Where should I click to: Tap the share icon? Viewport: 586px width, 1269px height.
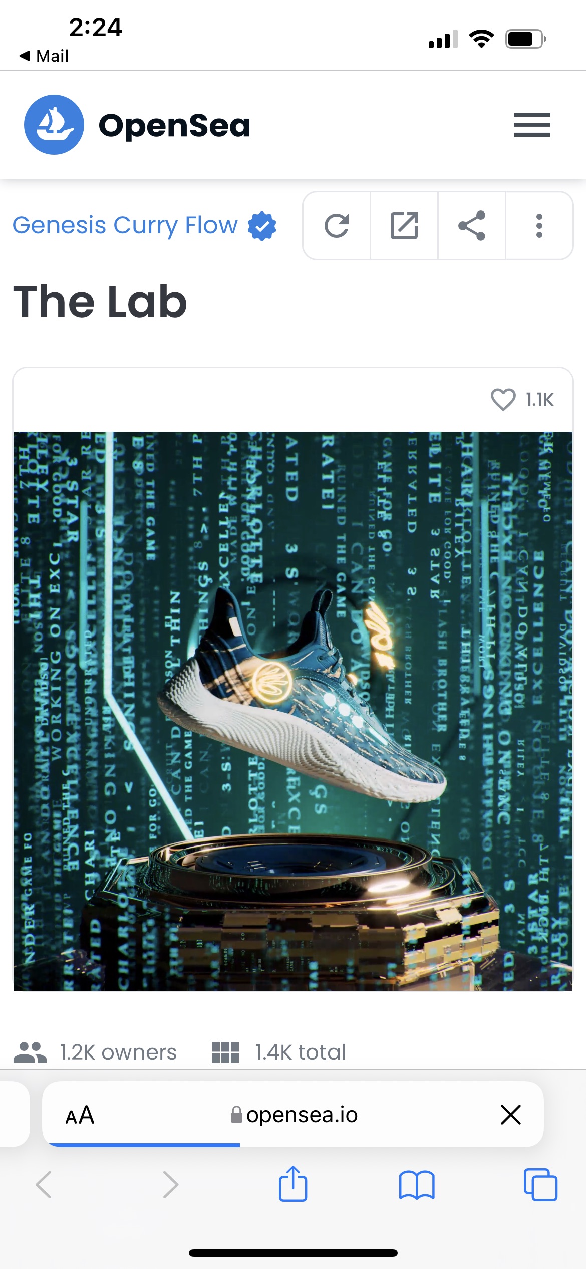(x=472, y=226)
